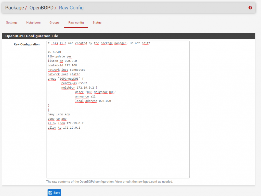Click the floppy disk icon on Save
Viewport: 261px width, 196px height.
point(50,193)
